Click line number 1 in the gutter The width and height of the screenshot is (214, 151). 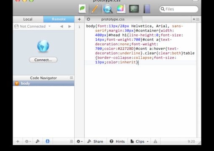[79, 27]
